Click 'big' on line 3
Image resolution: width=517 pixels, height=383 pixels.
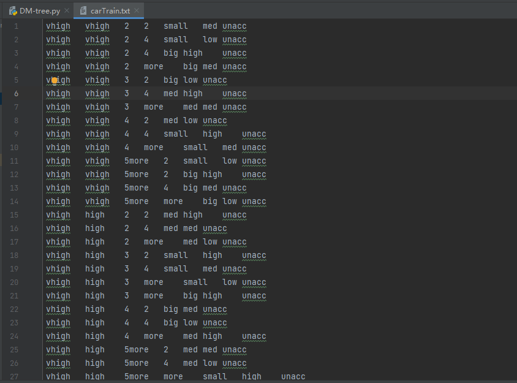click(x=171, y=53)
